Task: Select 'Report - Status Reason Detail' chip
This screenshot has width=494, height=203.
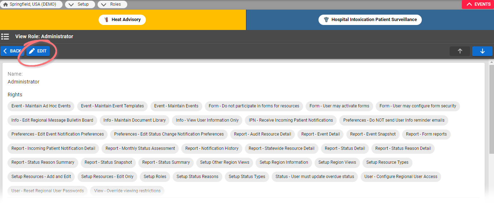Action: click(403, 148)
